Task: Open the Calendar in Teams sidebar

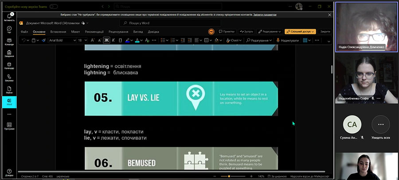Action: click(x=9, y=65)
